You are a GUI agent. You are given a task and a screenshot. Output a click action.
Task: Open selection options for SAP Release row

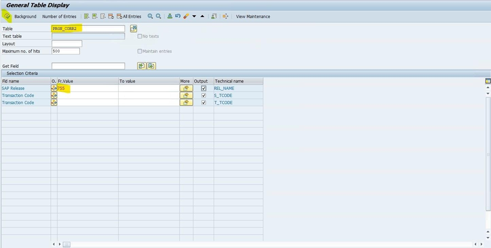[54, 88]
